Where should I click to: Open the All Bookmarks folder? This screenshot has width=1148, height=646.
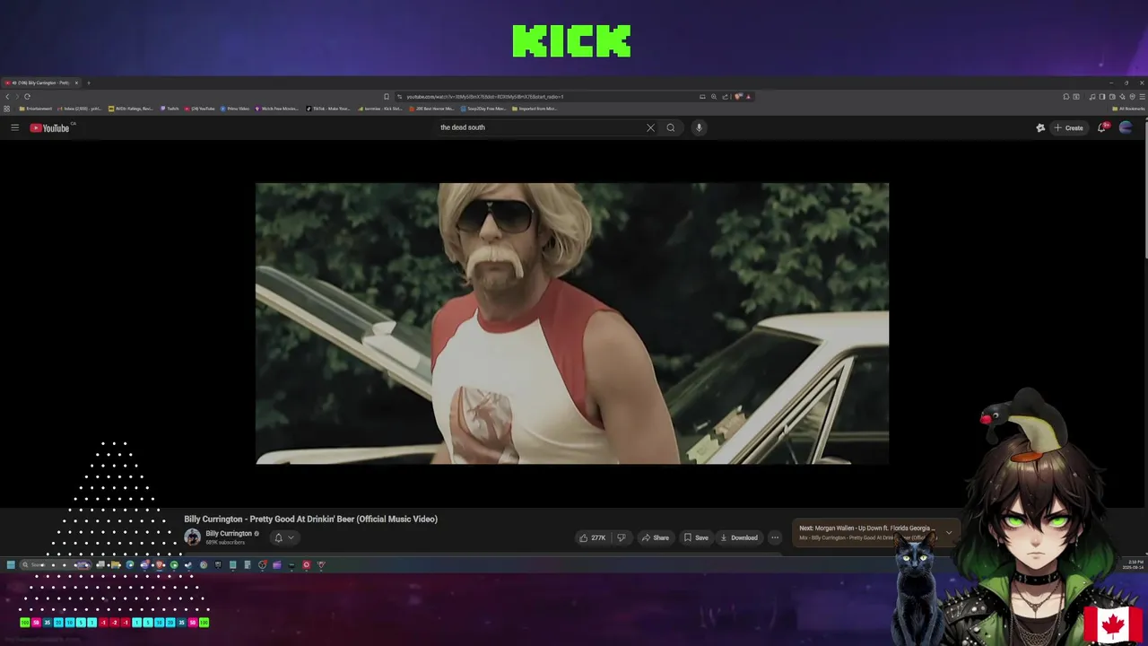click(x=1128, y=109)
